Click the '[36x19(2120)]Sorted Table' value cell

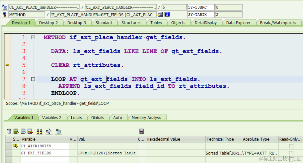point(107,153)
